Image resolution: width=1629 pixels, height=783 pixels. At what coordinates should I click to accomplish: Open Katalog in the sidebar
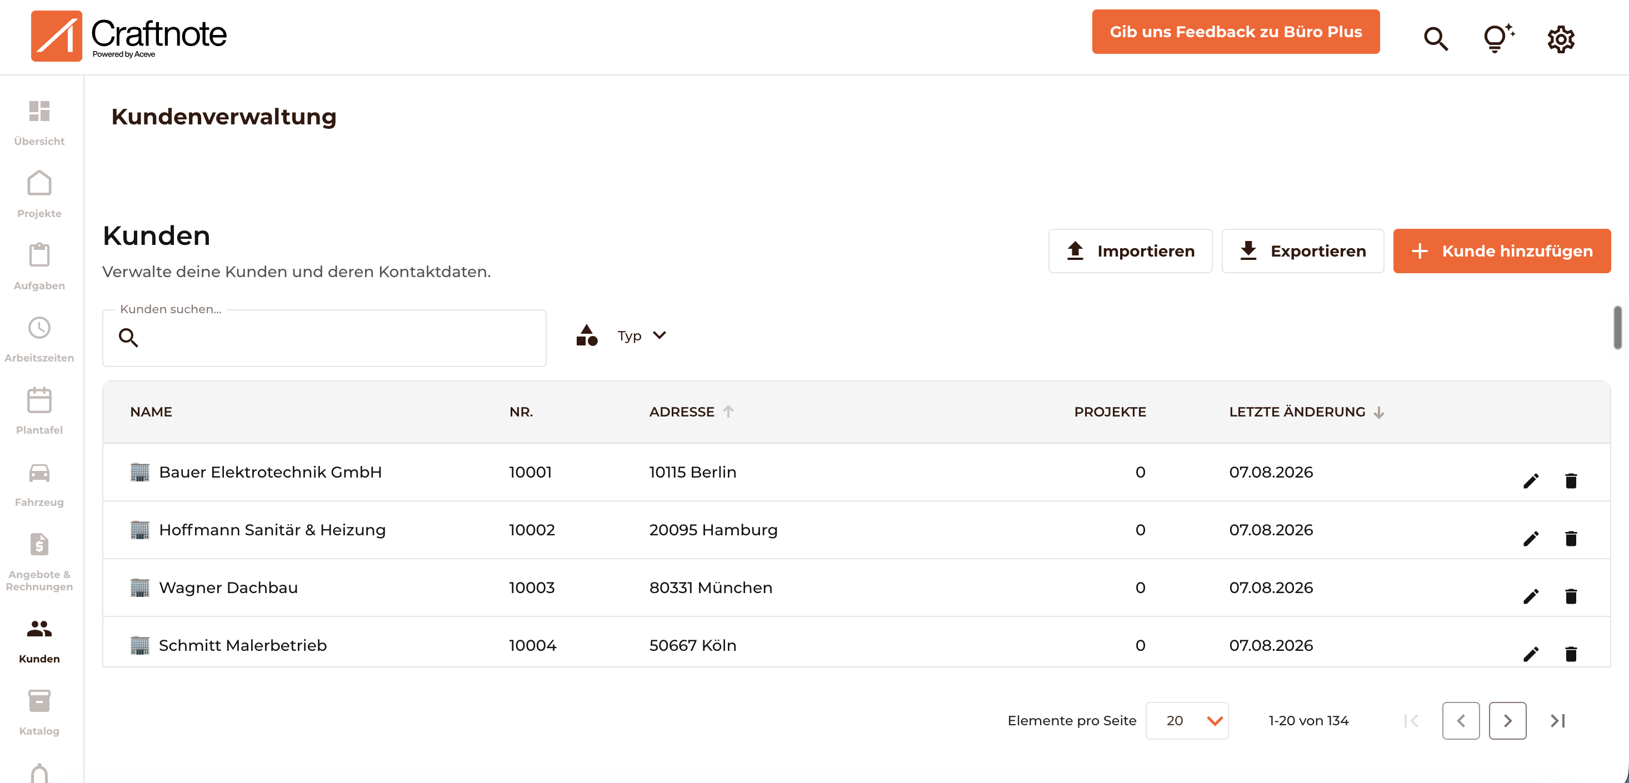(39, 713)
